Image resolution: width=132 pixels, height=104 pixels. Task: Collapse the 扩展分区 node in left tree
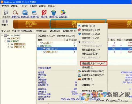tap(5, 41)
